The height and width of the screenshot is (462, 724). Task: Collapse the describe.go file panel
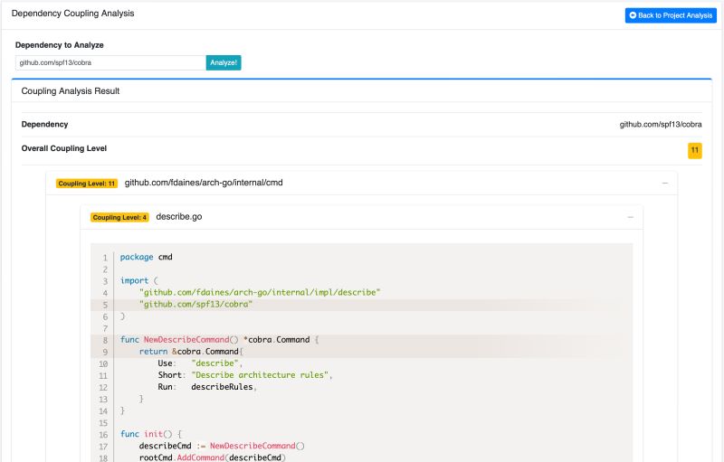click(630, 217)
